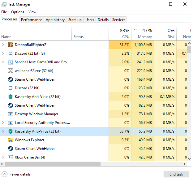Click the DragonBallFighterZ process icon
The width and height of the screenshot is (193, 178).
pyautogui.click(x=11, y=45)
